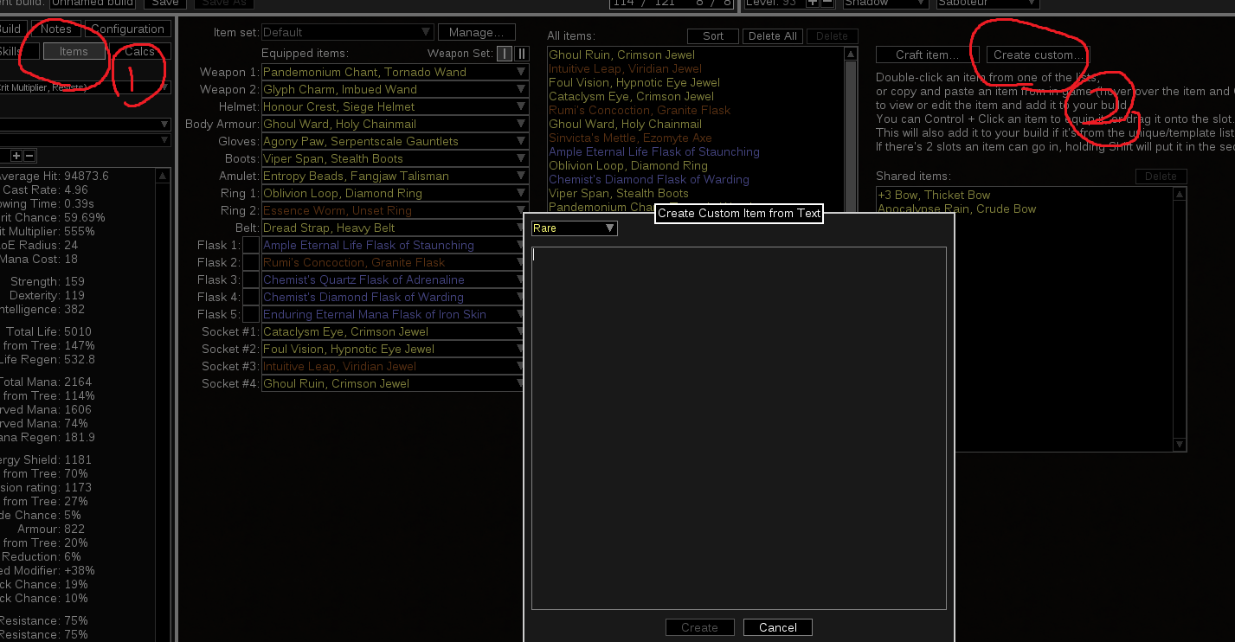Cancel the Create Custom Item dialog
The height and width of the screenshot is (642, 1235).
778,627
